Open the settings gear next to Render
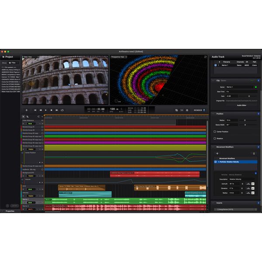 coord(187,110)
